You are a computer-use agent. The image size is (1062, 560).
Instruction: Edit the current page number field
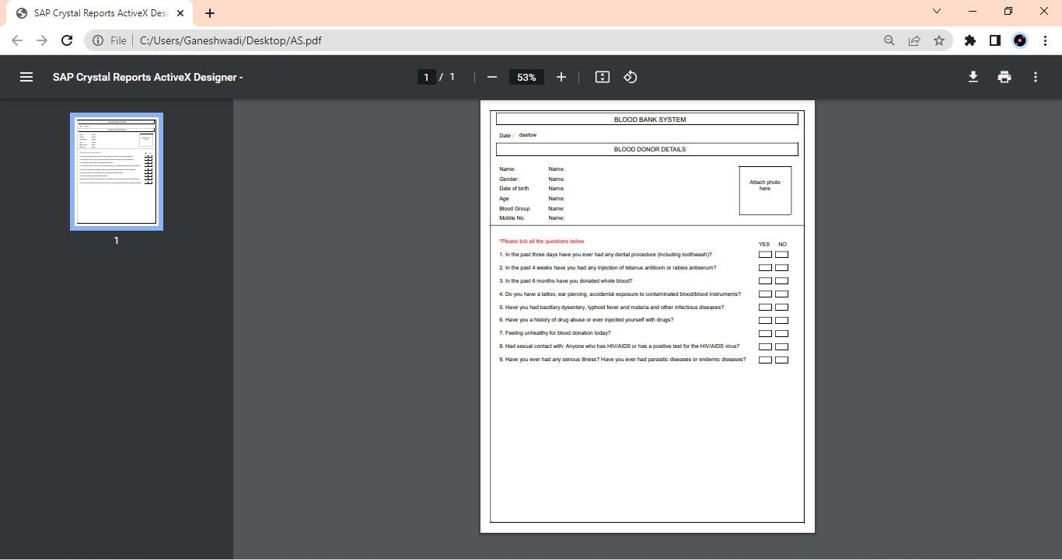426,77
